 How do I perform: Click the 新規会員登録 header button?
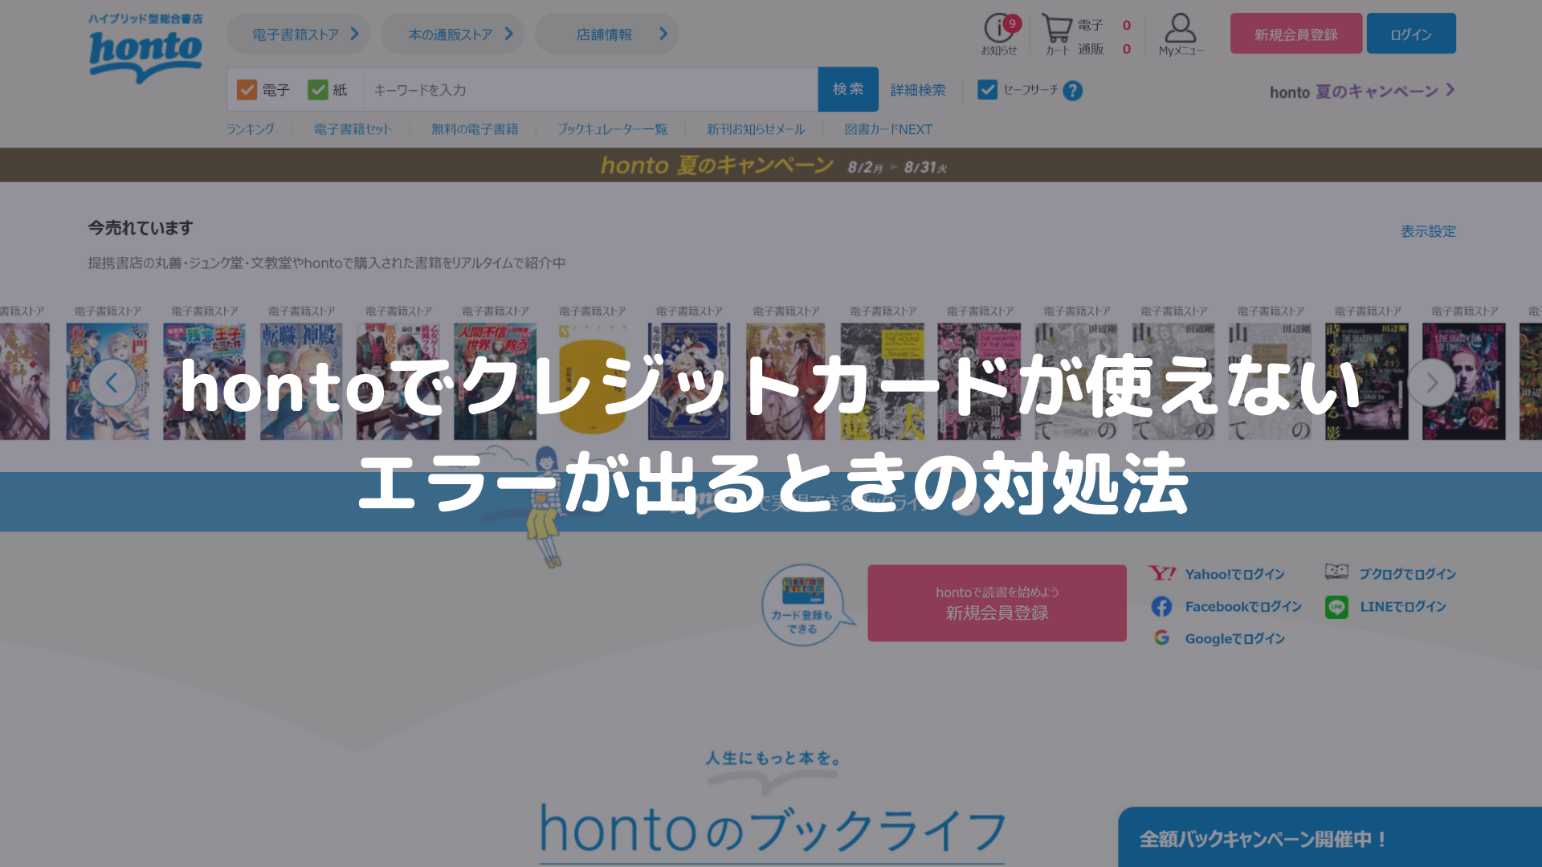click(x=1296, y=34)
